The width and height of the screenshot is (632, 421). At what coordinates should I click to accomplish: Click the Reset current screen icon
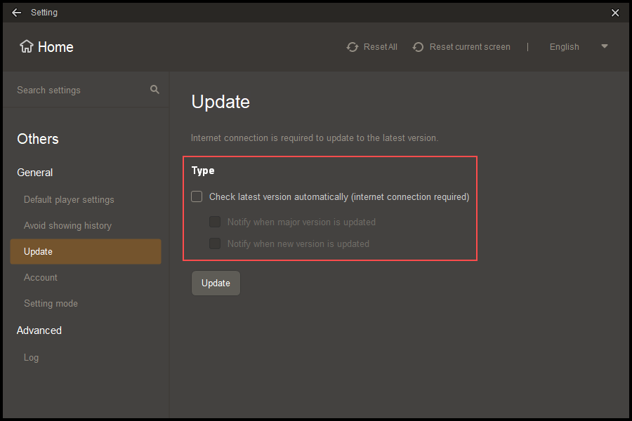coord(418,47)
